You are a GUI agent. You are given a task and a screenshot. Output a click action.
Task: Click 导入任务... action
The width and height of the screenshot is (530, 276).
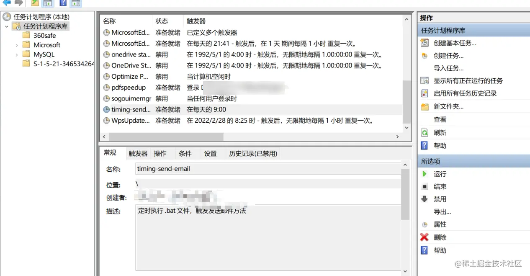tap(448, 68)
